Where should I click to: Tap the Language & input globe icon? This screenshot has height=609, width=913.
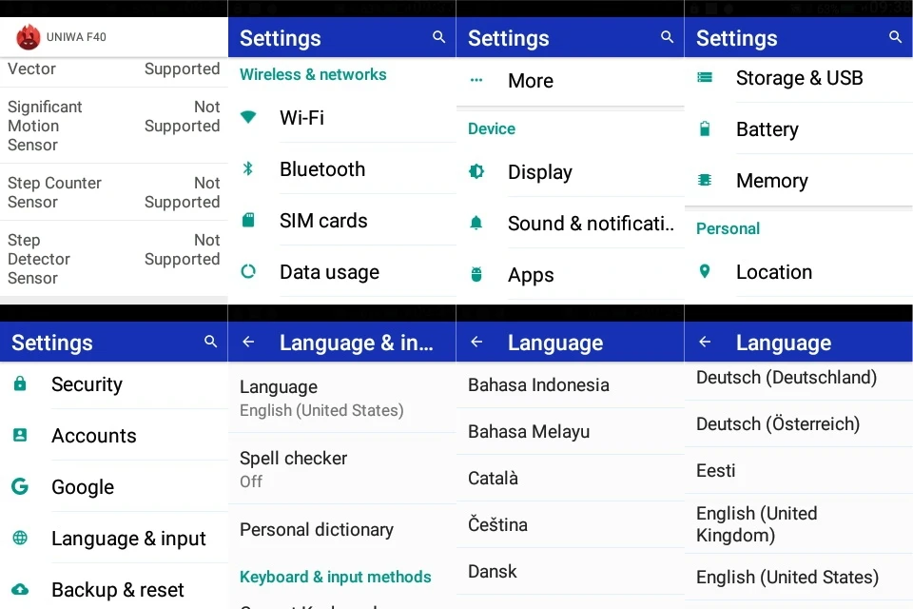pos(20,538)
